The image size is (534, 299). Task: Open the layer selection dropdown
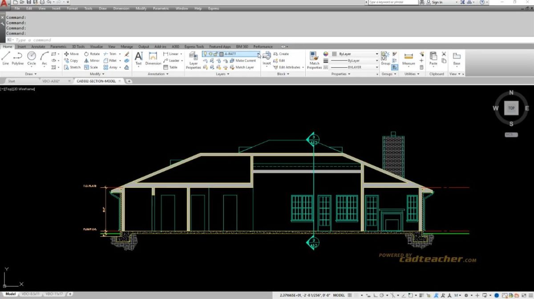[259, 54]
